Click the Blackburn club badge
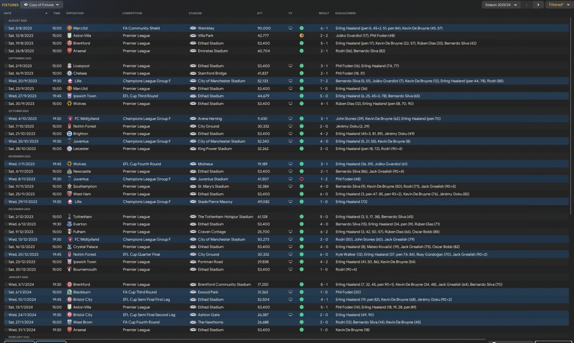 (70, 292)
